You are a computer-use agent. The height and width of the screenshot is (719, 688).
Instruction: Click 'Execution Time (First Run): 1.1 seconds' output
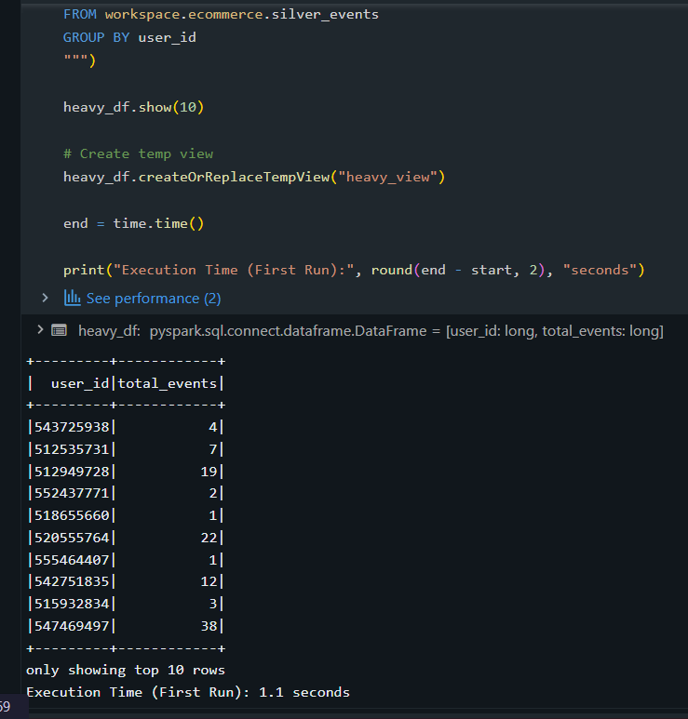(188, 692)
